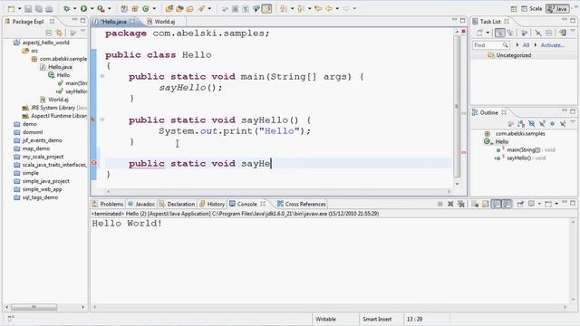Viewport: 580px width, 326px height.
Task: Toggle Mark Occurrences toolbar button
Action: click(266, 8)
